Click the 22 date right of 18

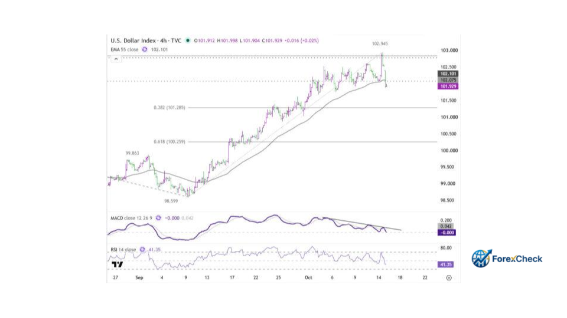click(x=425, y=277)
